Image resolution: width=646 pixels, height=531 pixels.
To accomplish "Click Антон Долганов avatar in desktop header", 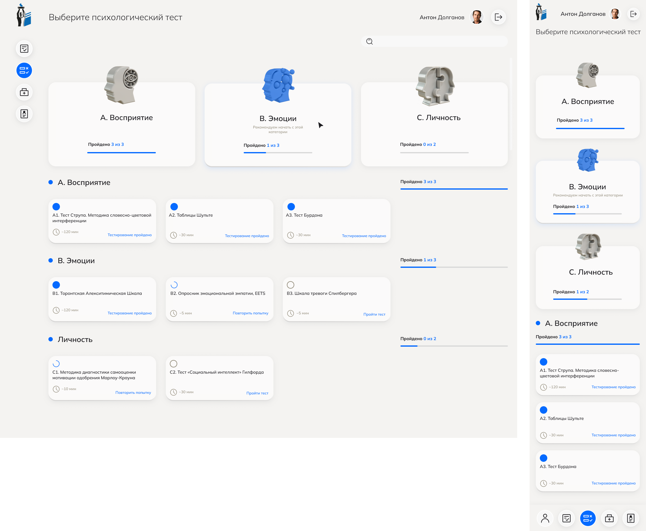I will 477,17.
